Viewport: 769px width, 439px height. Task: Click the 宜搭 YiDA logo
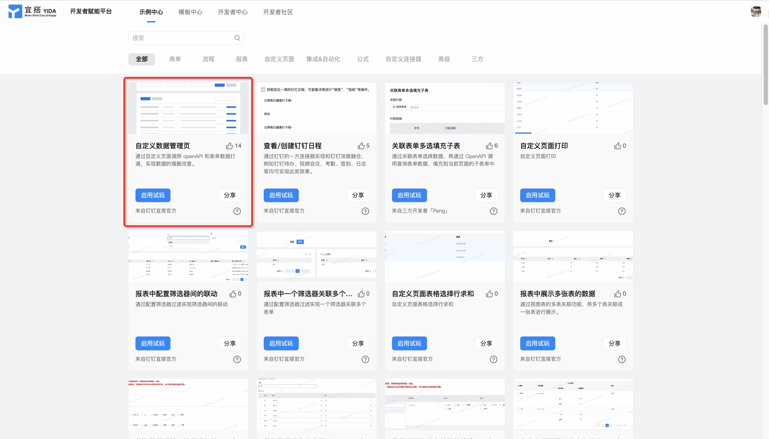[x=32, y=11]
